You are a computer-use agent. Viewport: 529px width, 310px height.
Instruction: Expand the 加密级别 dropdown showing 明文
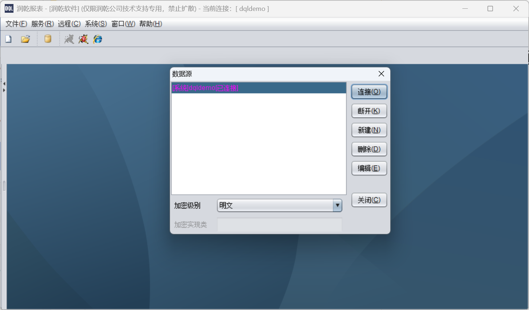point(337,205)
